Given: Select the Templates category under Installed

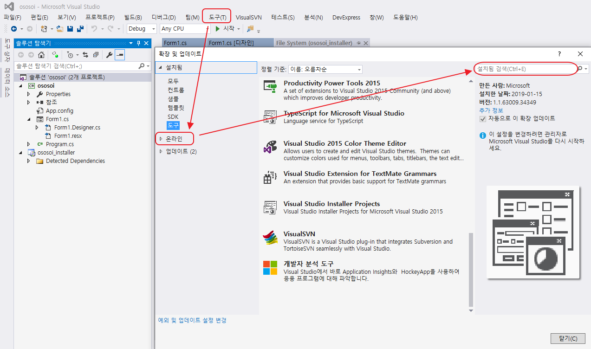Looking at the screenshot, I should tap(176, 108).
